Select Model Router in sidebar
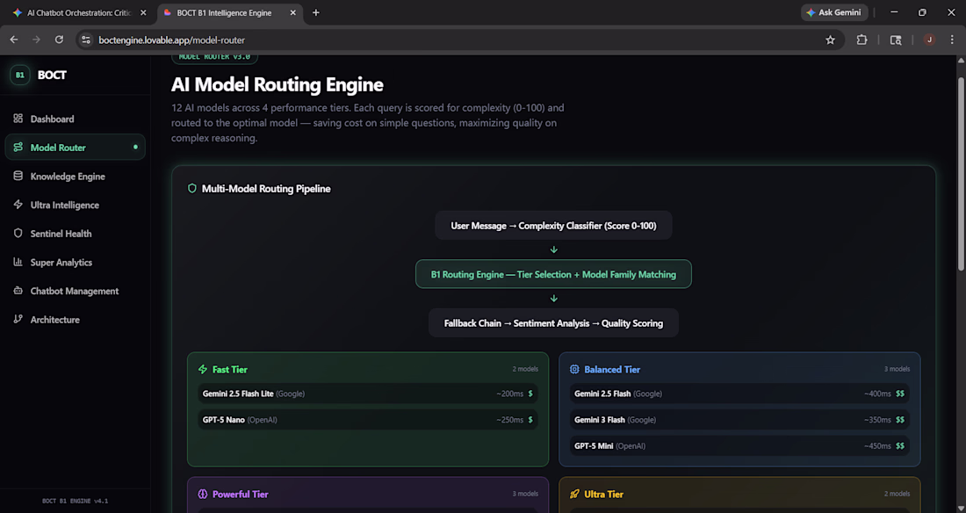 pos(76,148)
